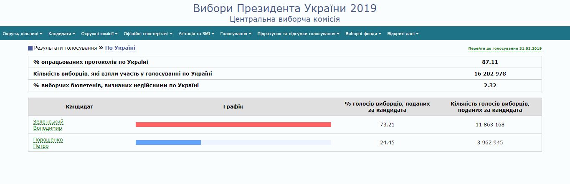The image size is (570, 184).
Task: Open candidate Порошенко Петро link
Action: tap(48, 143)
